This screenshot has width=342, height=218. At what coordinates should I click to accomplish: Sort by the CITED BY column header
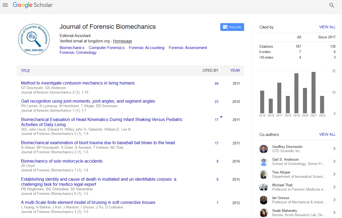coord(210,71)
